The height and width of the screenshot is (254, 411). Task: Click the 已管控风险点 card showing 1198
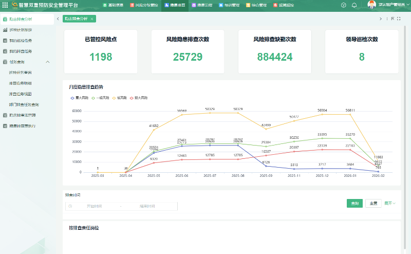click(x=101, y=52)
